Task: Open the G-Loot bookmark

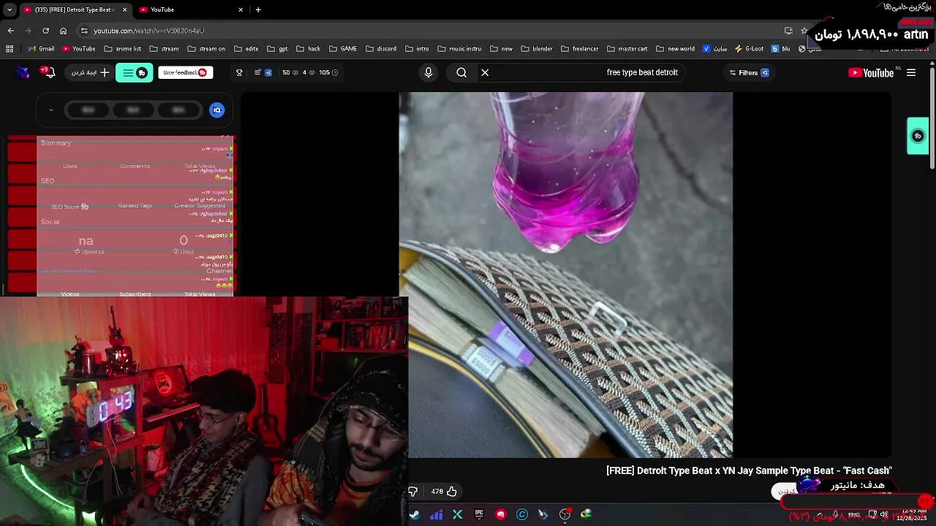Action: coord(749,49)
